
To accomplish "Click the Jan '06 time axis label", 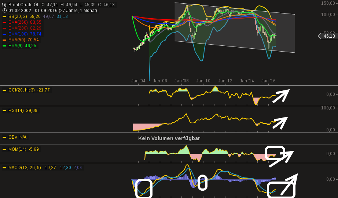I will (160, 81).
